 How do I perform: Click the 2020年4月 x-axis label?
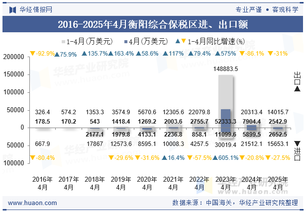pos(147,183)
